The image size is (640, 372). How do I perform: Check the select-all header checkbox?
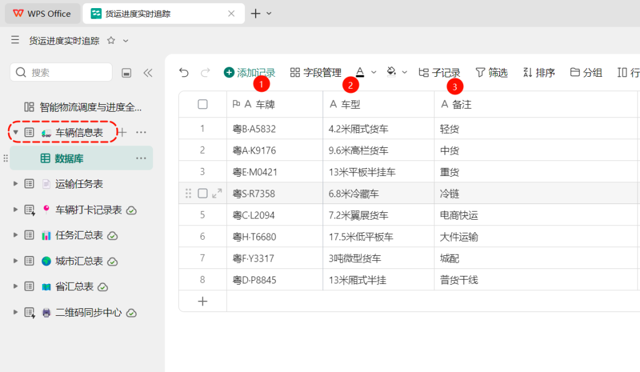click(x=202, y=104)
